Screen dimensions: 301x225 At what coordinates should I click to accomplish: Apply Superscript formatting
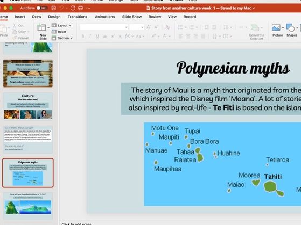[113, 36]
